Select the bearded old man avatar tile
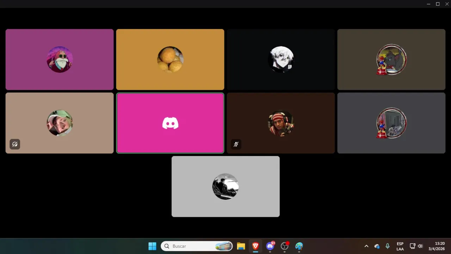The image size is (451, 254). point(60,59)
